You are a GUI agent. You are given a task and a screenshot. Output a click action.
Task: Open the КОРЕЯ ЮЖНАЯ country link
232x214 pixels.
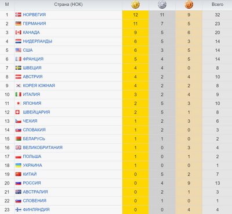[x=39, y=85]
